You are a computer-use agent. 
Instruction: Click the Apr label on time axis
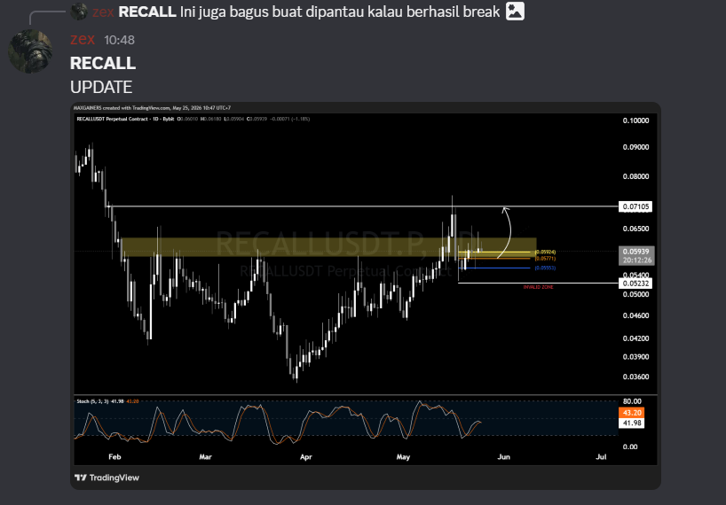(305, 456)
